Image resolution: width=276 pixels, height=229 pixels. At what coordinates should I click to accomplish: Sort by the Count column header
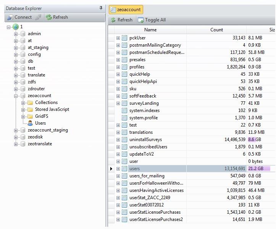tap(216, 30)
